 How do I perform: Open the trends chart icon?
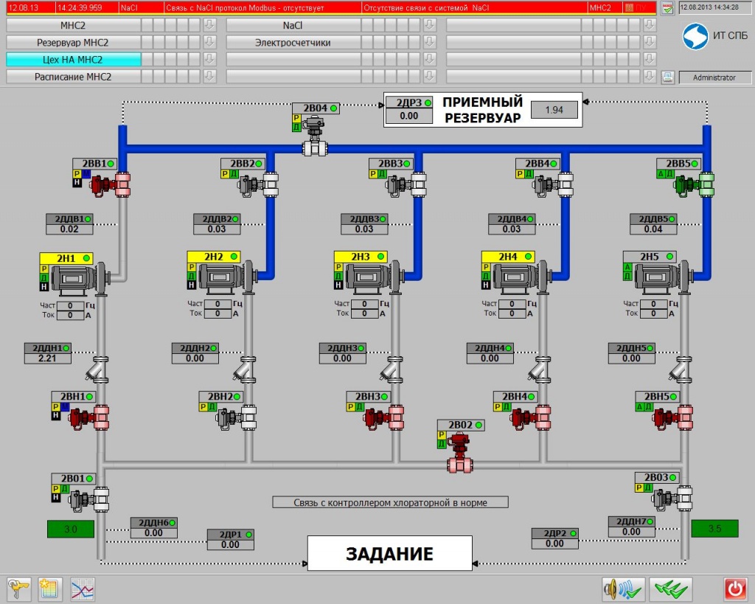[83, 589]
